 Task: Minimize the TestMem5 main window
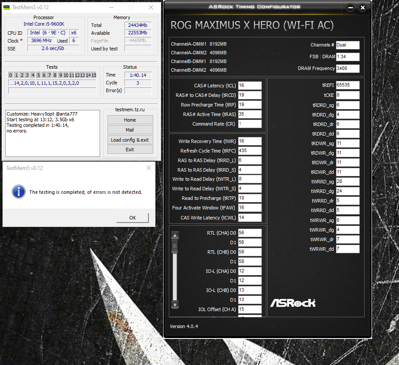coord(111,7)
